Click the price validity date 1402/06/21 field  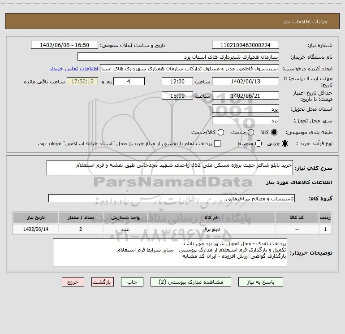point(246,95)
